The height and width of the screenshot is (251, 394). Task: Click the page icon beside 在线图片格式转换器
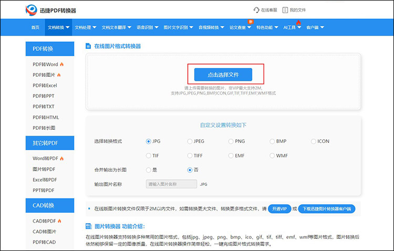(x=88, y=46)
